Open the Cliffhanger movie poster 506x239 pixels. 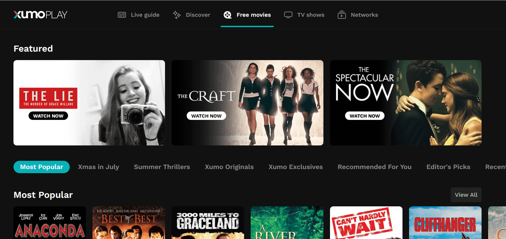[445, 223]
